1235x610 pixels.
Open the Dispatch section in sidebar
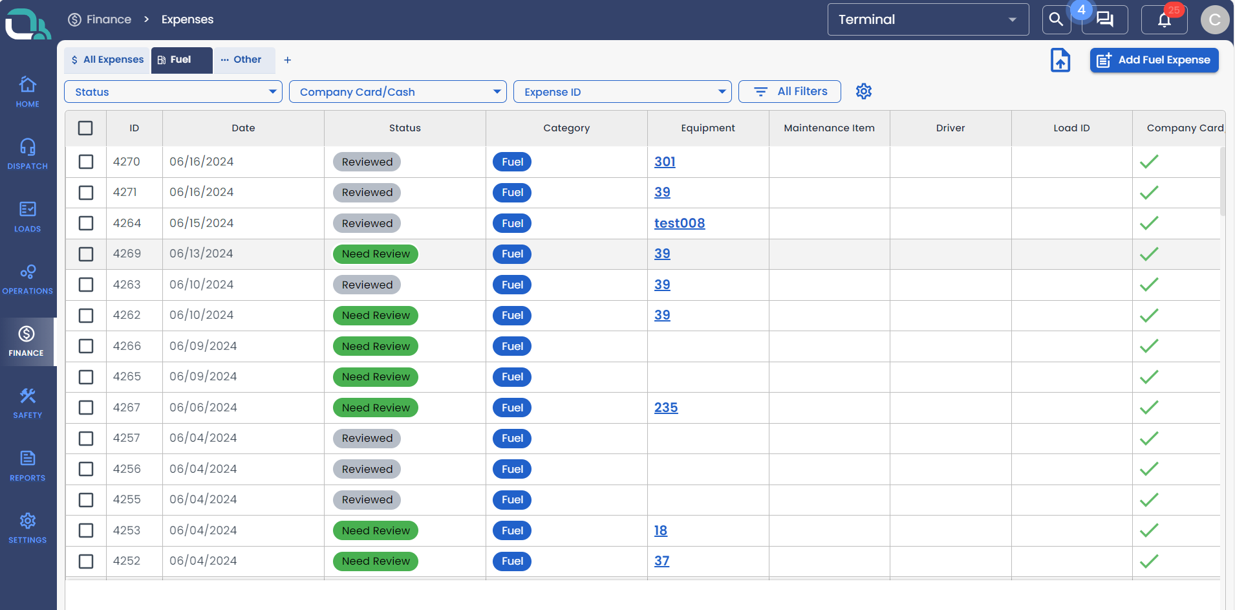(28, 154)
